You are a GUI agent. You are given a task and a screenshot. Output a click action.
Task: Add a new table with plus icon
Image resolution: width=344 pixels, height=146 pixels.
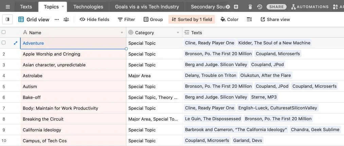coord(236,7)
